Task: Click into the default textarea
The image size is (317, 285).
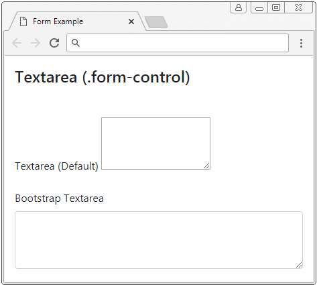Action: coord(155,144)
